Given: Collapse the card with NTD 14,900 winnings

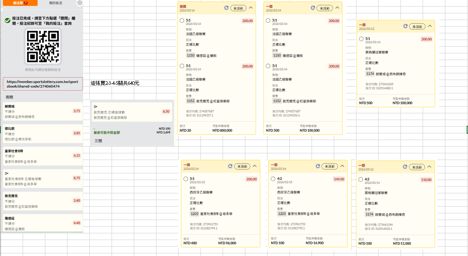Looking at the screenshot, I should coord(342,166).
